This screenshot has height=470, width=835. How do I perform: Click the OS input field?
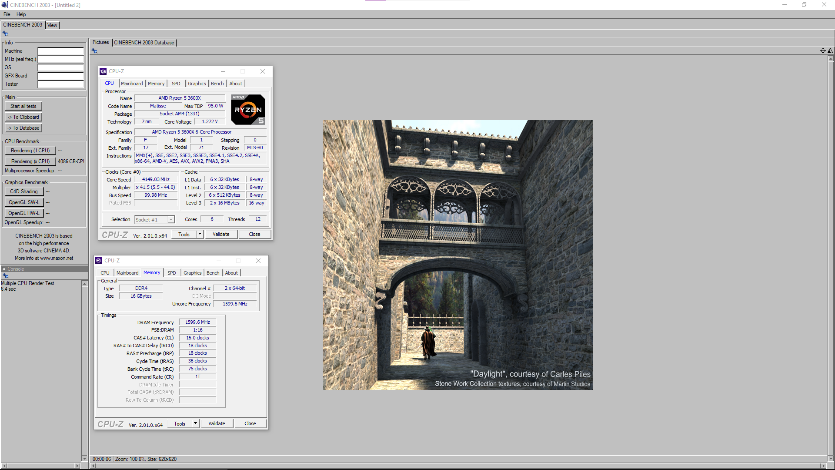[x=60, y=67]
